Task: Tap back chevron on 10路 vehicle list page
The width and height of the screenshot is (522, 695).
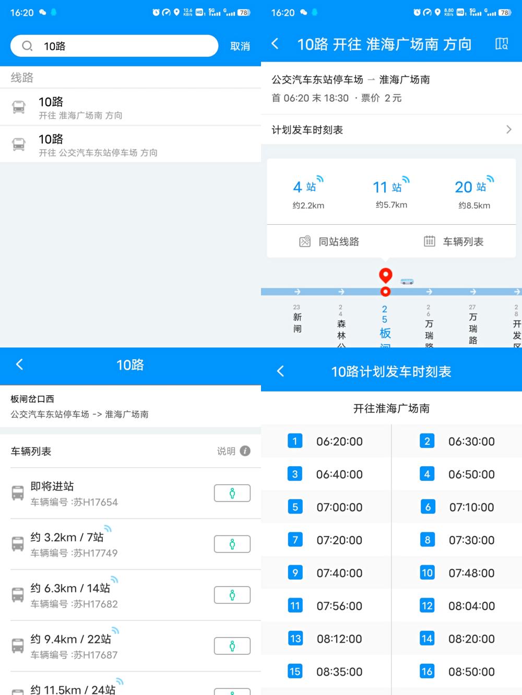Action: [x=19, y=365]
